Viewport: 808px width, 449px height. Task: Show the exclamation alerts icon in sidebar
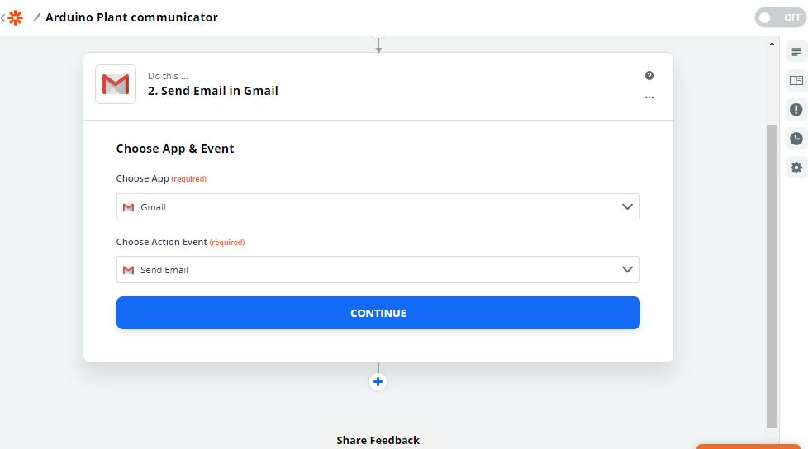pos(796,110)
